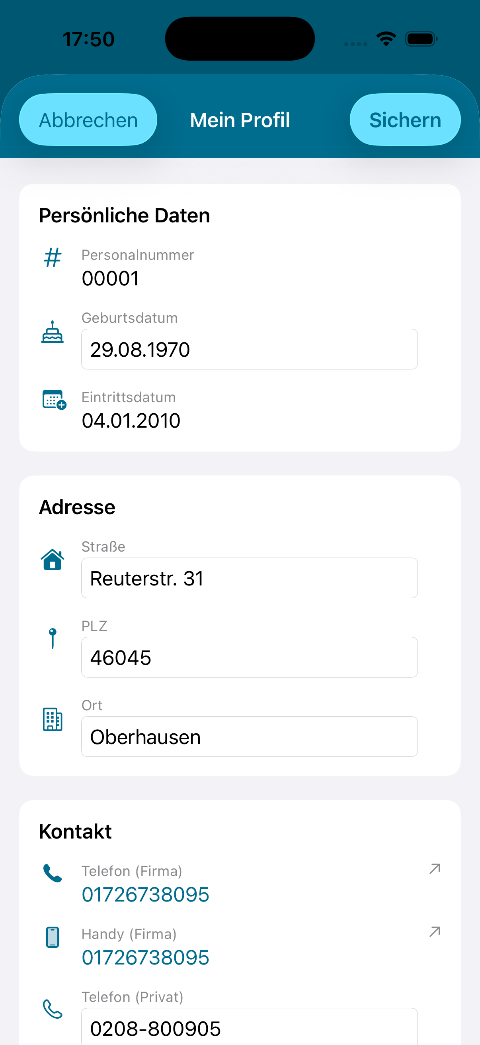
Task: Tap the Telefon (Privat) label
Action: (x=133, y=997)
